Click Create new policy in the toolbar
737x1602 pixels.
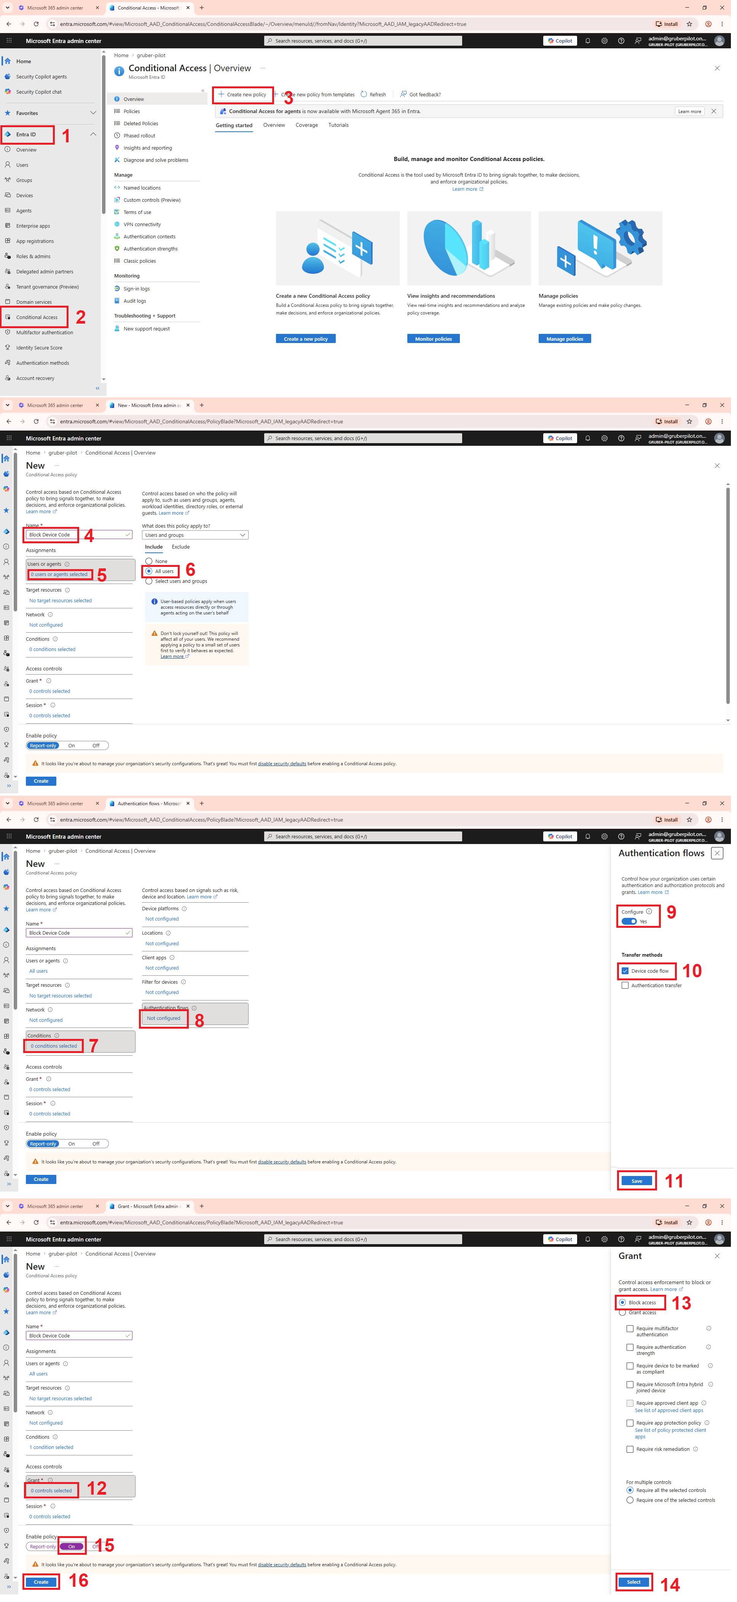click(x=242, y=95)
